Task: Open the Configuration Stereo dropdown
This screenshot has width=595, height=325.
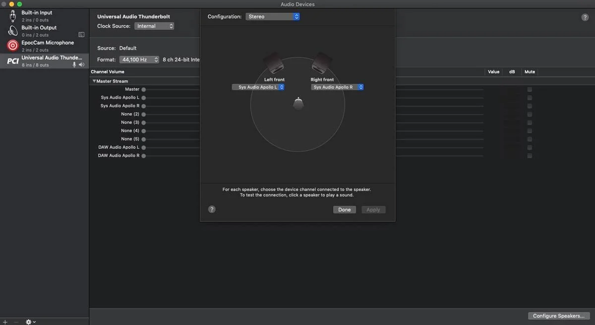Action: click(x=273, y=17)
